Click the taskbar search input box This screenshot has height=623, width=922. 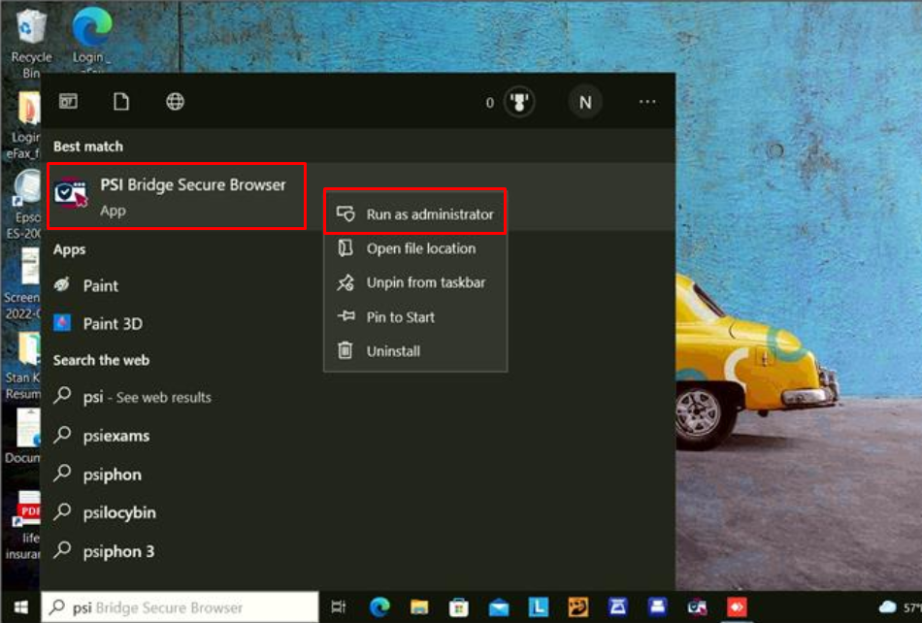point(180,607)
